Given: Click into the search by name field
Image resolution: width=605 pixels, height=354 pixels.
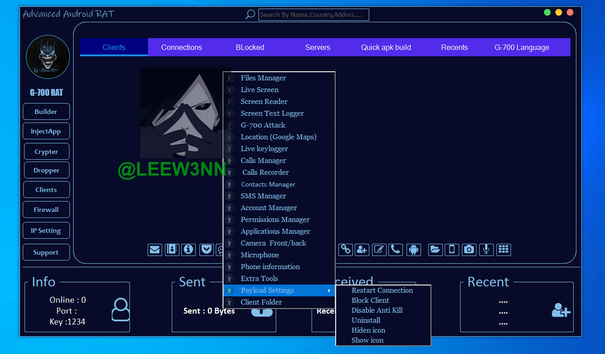Looking at the screenshot, I should (313, 15).
